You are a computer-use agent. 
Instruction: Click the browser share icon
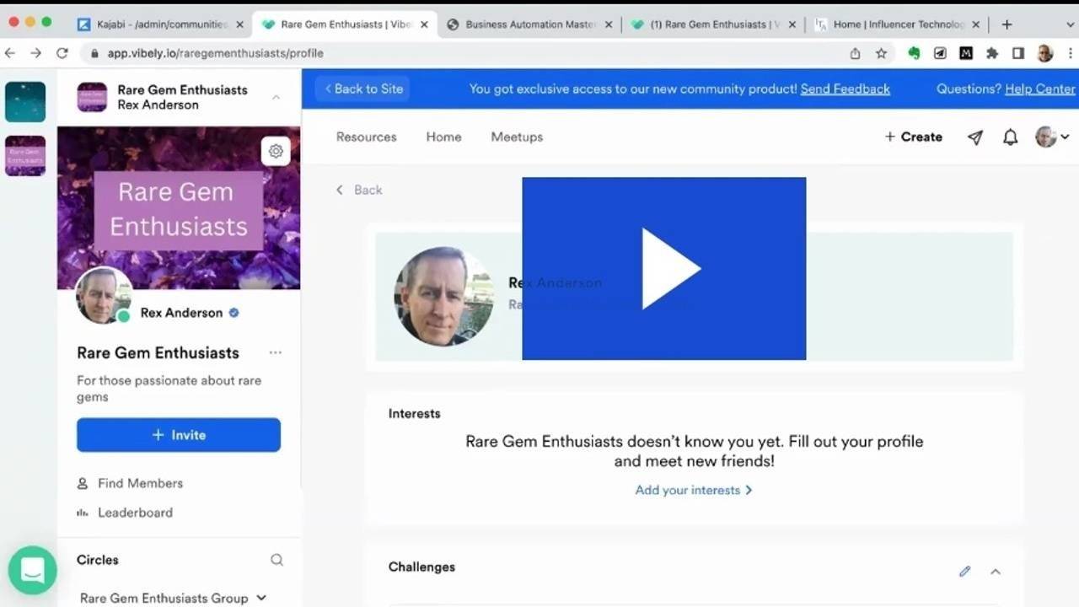[x=855, y=53]
